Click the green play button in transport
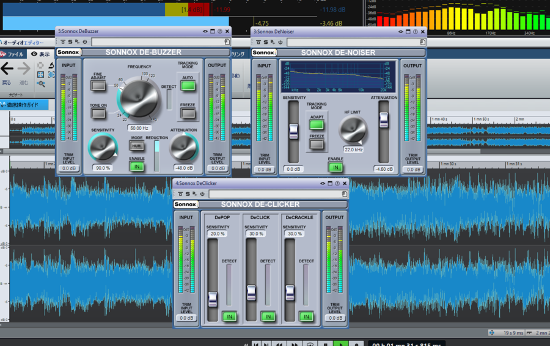Screen dimensions: 550x346 coord(340,344)
